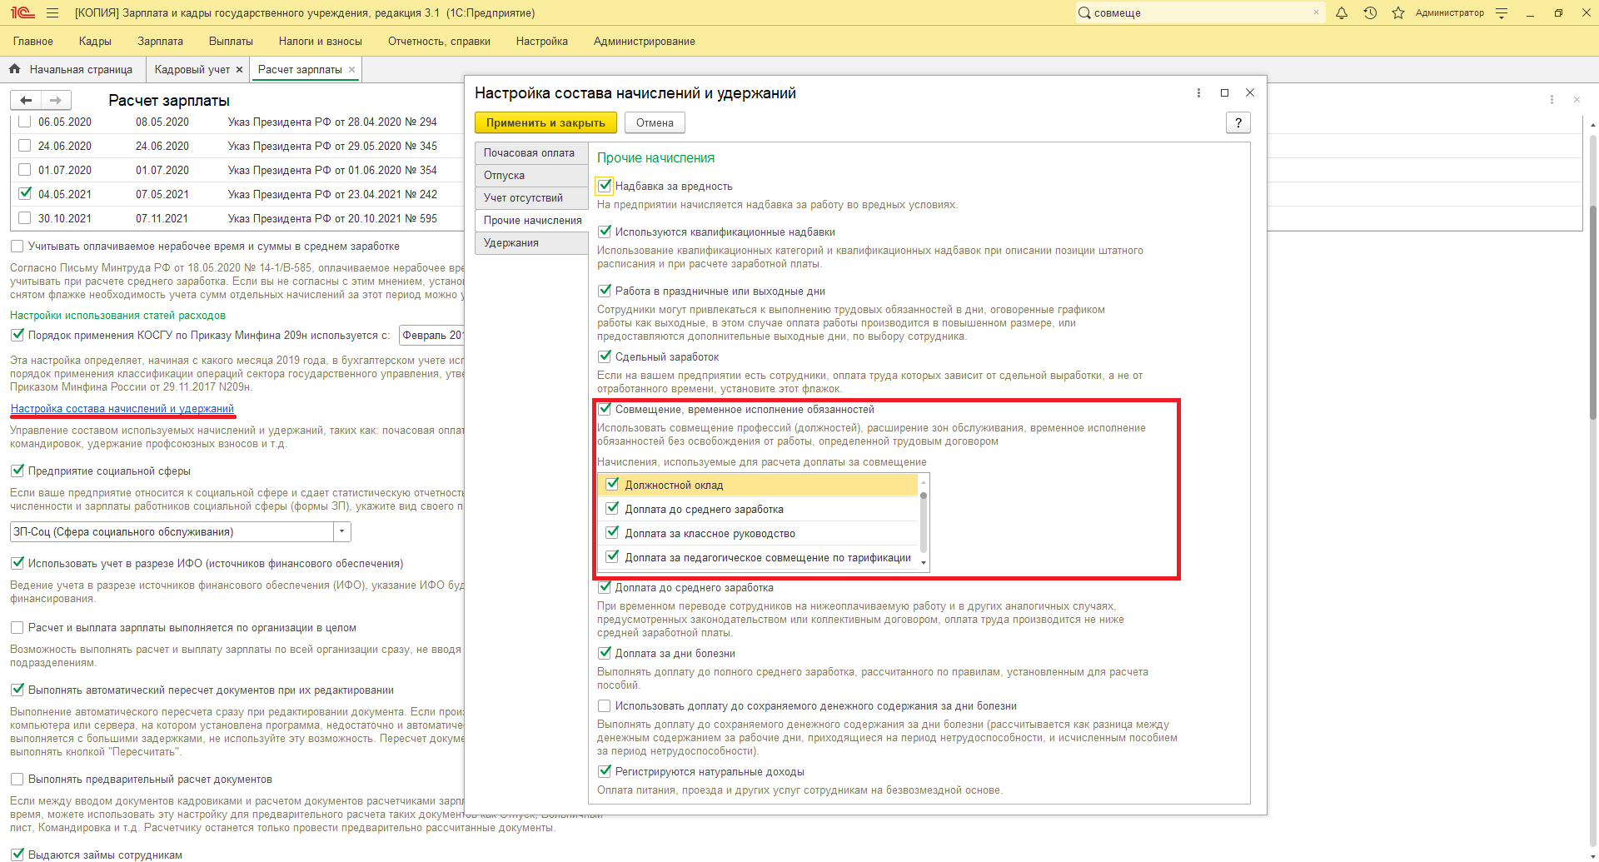Switch to Кадровый учет tab
Viewport: 1599px width, 862px height.
[192, 70]
